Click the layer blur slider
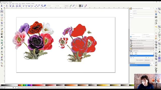 coord(140,63)
